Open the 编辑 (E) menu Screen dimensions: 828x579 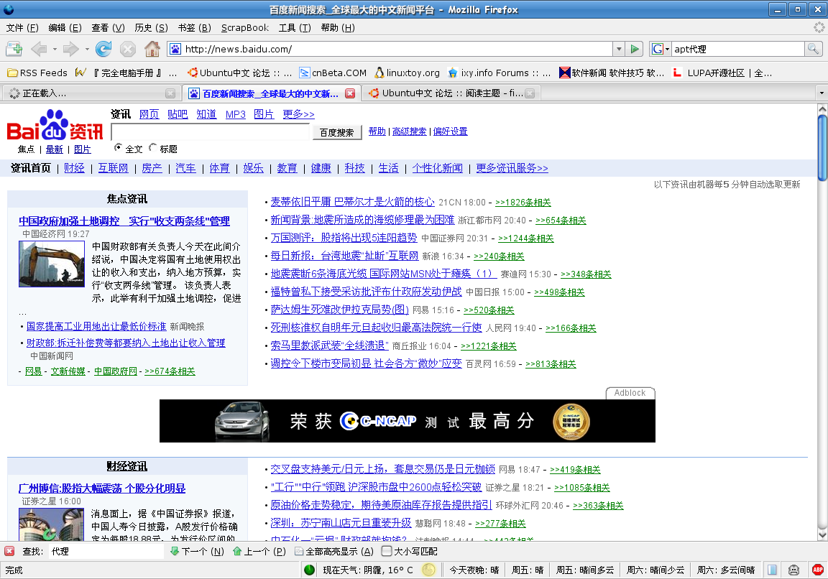(x=65, y=27)
